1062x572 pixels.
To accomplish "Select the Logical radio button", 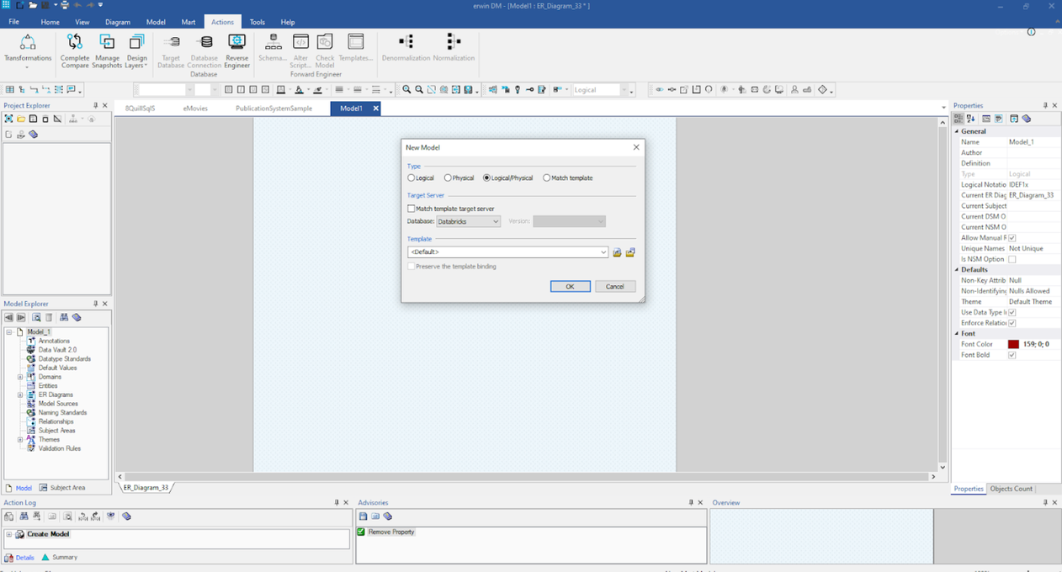I will [412, 178].
